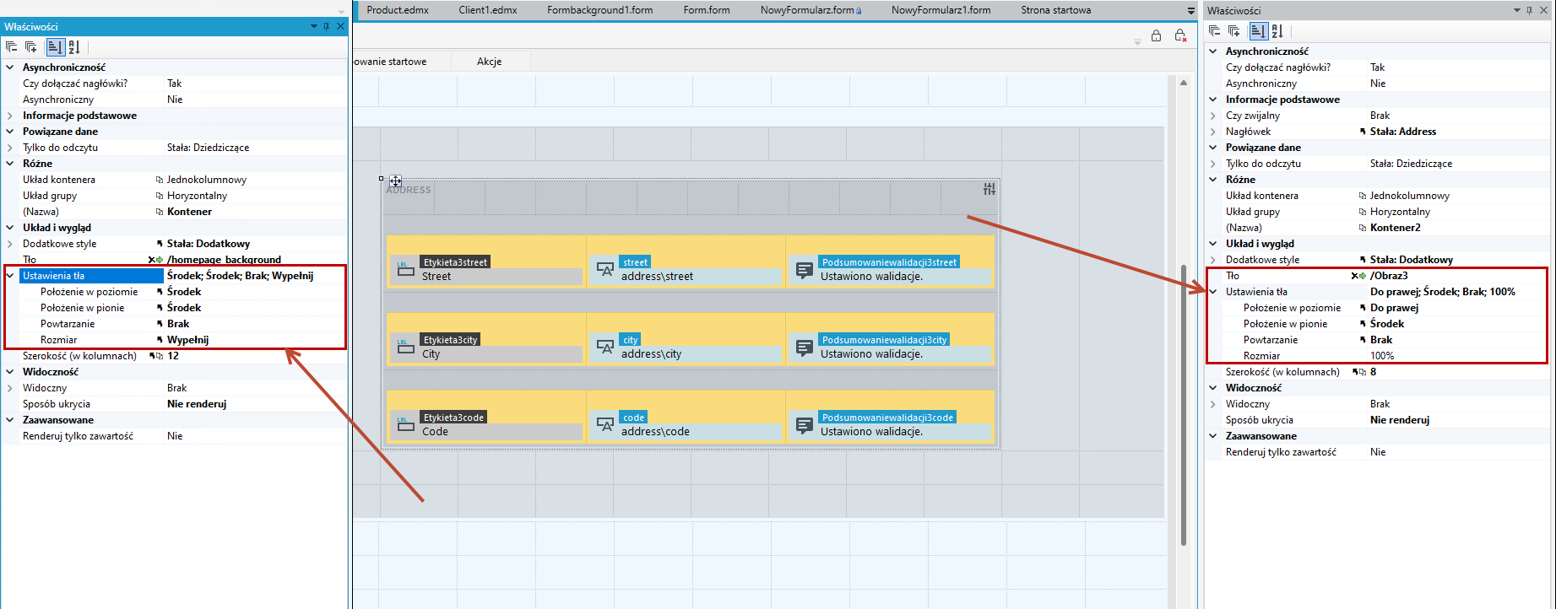Select categorized view in left Właściwości panel

54,47
